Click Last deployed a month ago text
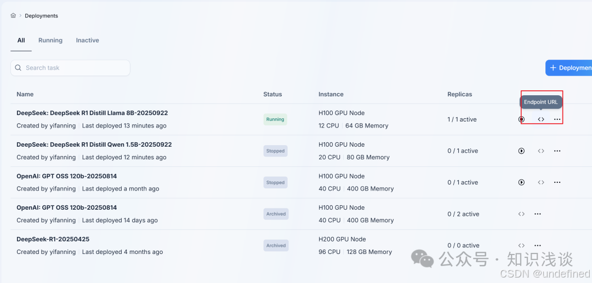The width and height of the screenshot is (592, 283). coord(121,188)
